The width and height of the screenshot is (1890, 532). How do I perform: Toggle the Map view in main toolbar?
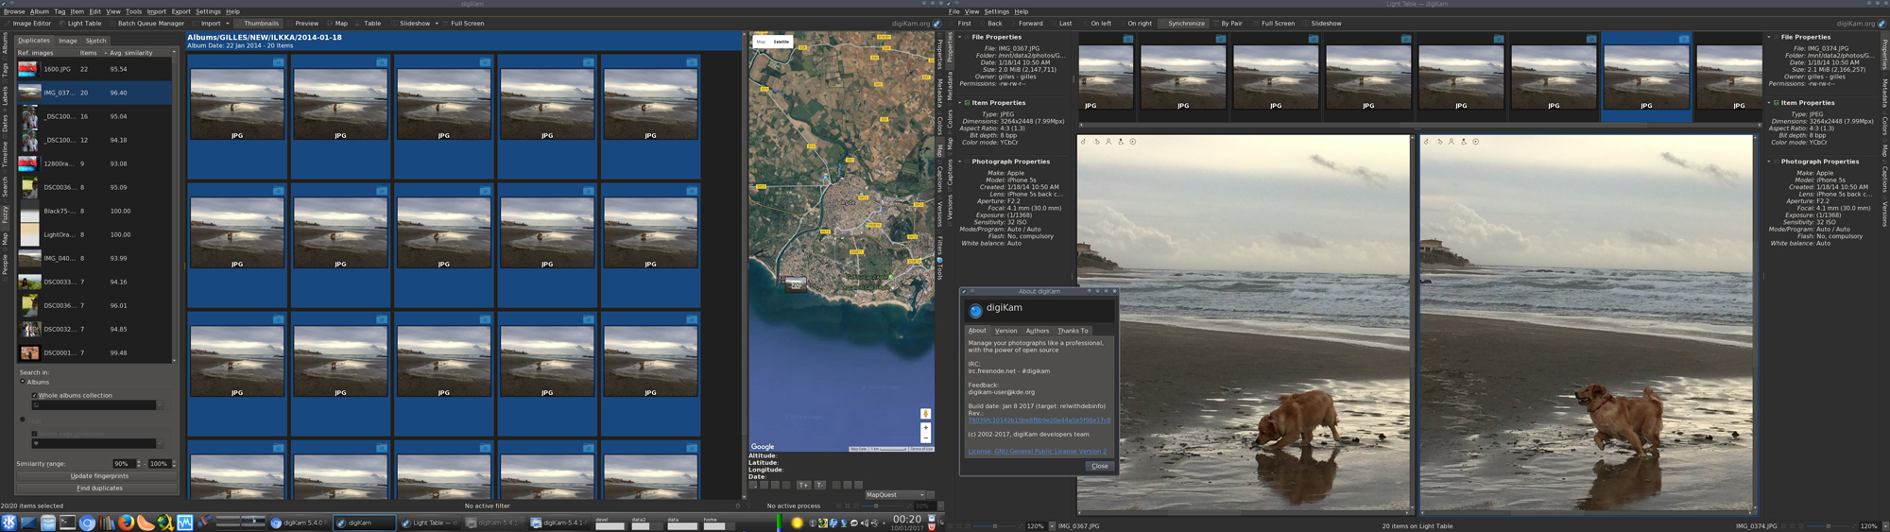coord(337,24)
